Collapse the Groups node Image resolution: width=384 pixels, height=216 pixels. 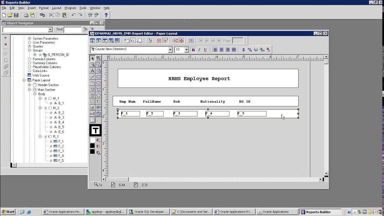click(x=29, y=50)
